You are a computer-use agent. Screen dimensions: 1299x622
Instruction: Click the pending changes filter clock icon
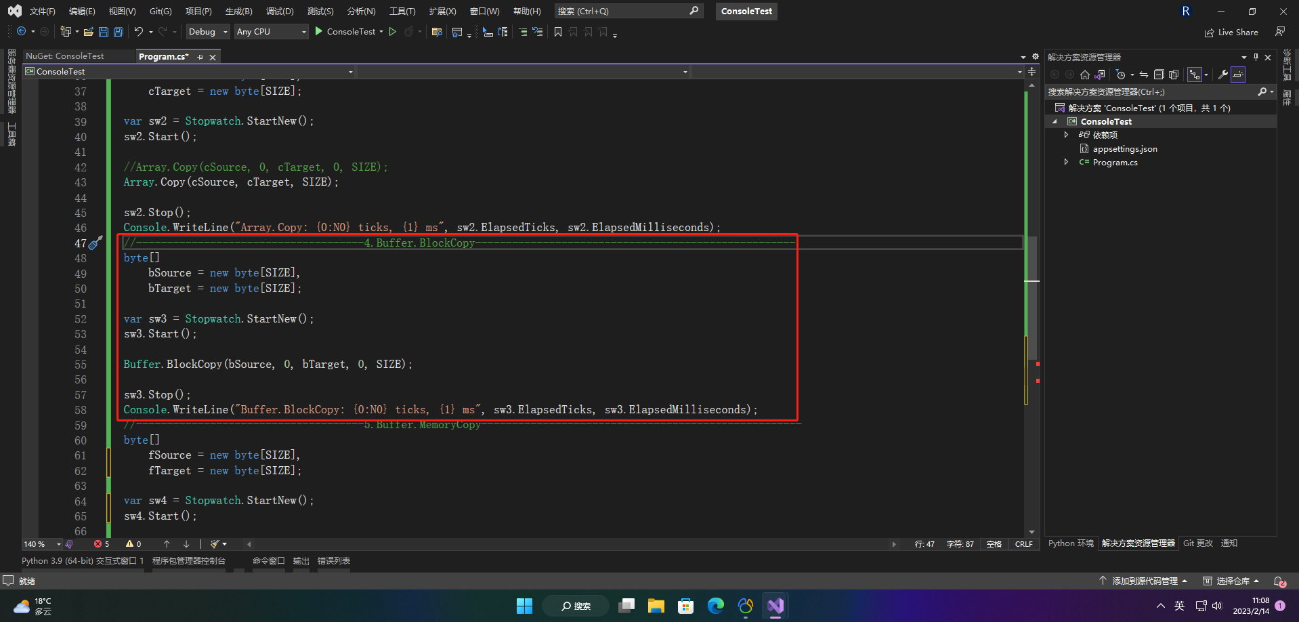[x=1121, y=75]
